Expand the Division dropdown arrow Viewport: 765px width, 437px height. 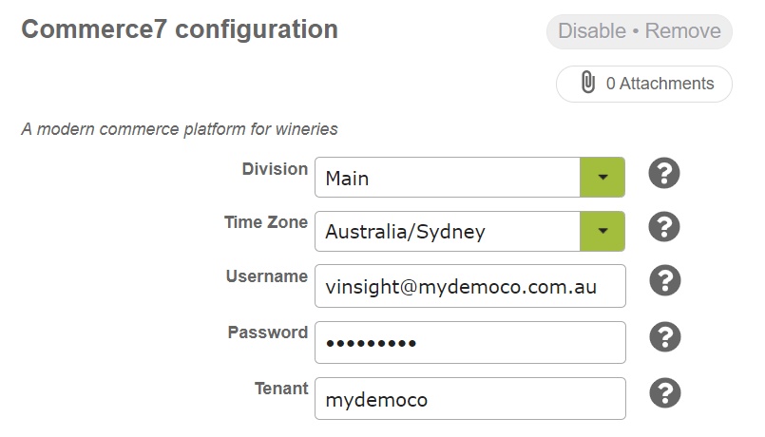coord(602,177)
